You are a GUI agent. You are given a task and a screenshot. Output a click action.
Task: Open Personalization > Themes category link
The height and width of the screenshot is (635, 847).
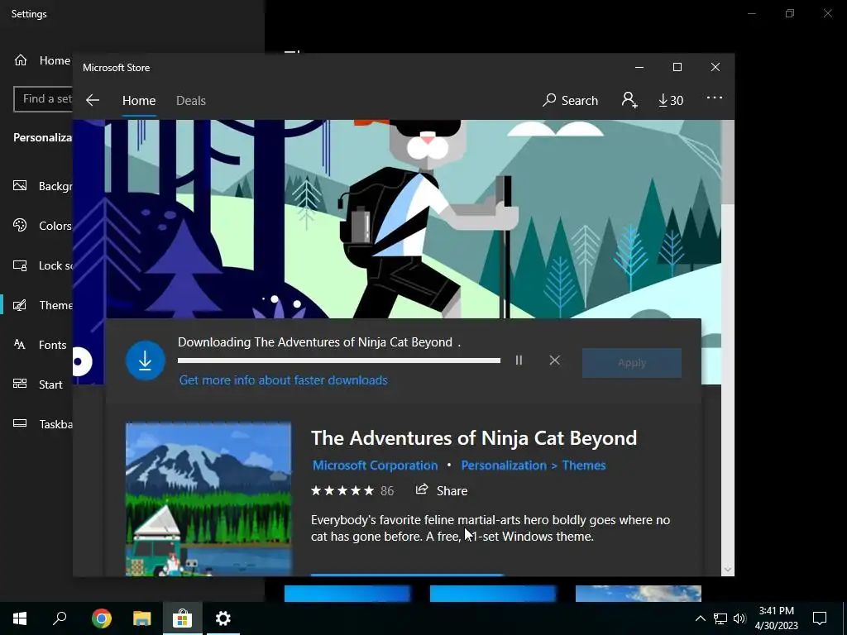(x=534, y=466)
